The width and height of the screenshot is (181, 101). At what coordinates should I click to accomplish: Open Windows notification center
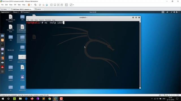pos(177,98)
